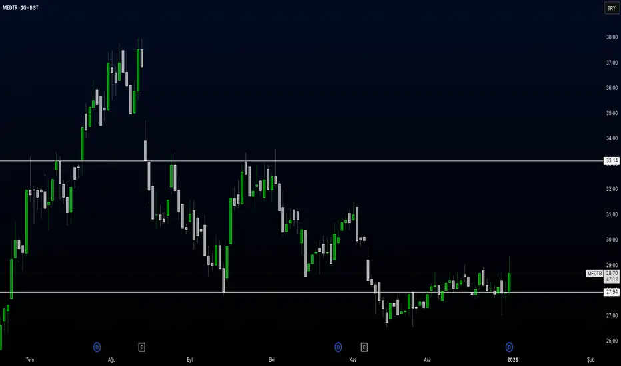Open the earnings E marker after Ağu

click(x=141, y=347)
